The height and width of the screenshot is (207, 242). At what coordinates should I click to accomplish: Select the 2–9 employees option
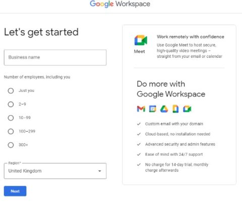point(11,105)
